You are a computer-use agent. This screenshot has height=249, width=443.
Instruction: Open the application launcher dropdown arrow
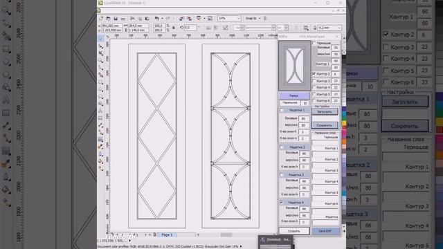[204, 19]
